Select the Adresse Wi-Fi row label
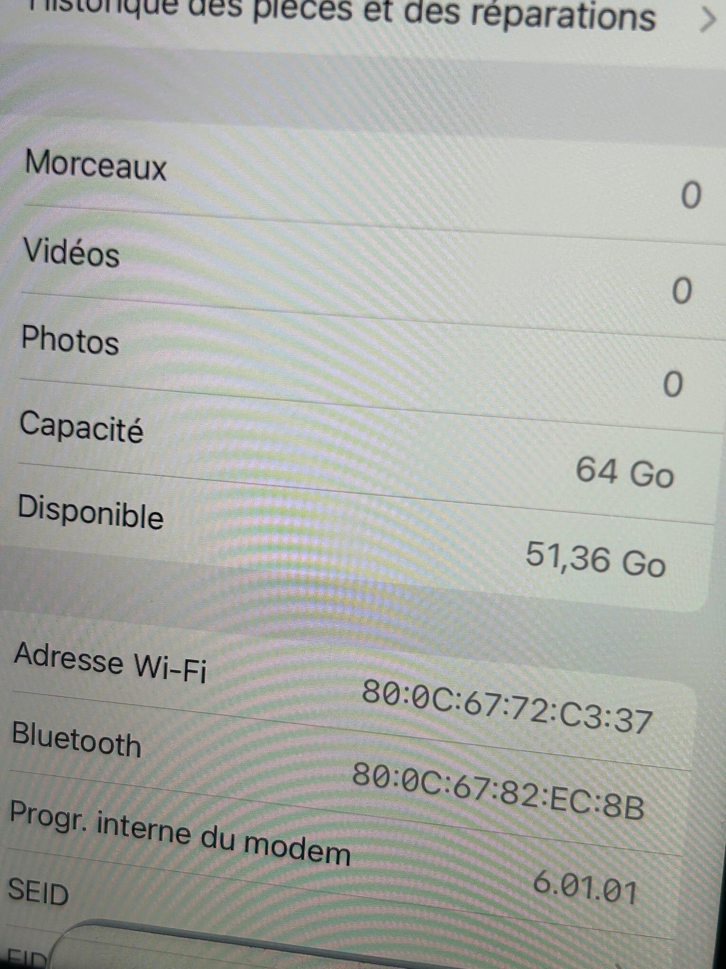The height and width of the screenshot is (969, 726). pyautogui.click(x=110, y=663)
